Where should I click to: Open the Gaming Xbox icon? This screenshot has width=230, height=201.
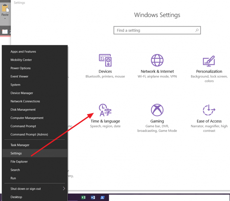point(157,110)
